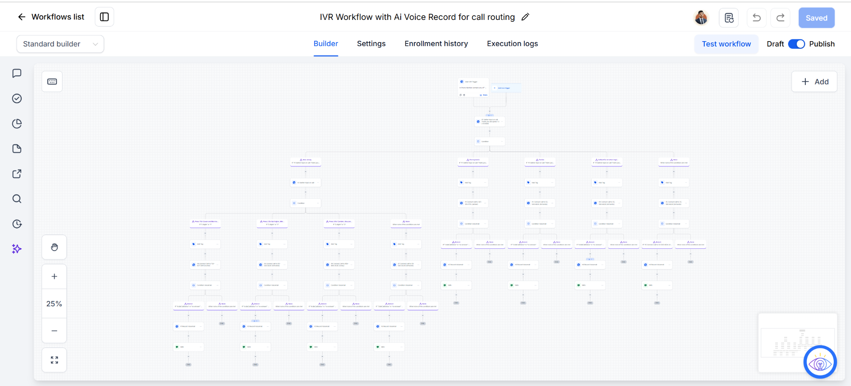The image size is (851, 386).
Task: Open the Enrollment history tab
Action: 436,43
